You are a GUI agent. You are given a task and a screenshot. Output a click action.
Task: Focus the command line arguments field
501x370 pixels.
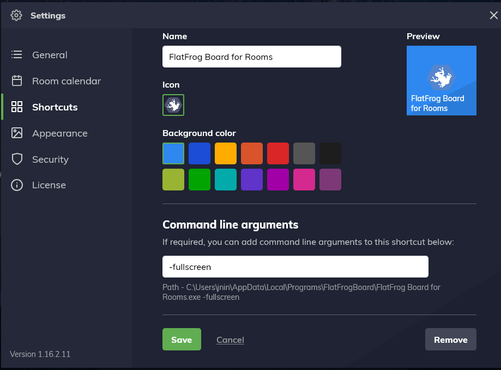[x=295, y=267]
